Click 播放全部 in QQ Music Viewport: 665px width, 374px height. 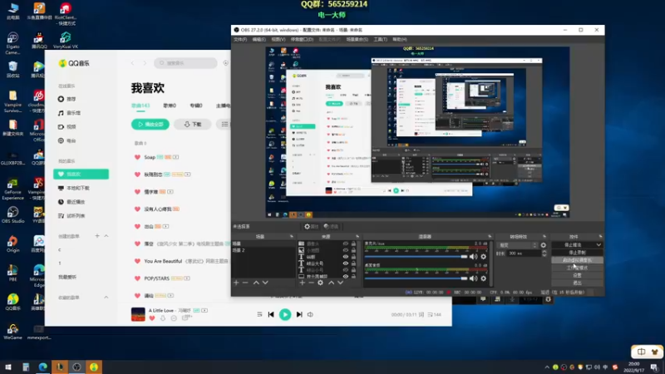[x=150, y=124]
